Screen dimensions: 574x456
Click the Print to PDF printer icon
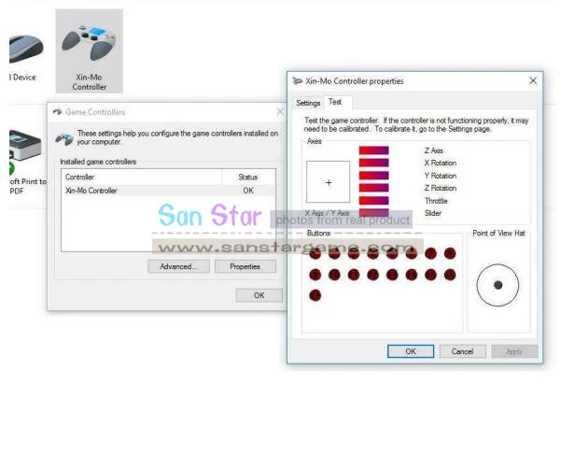[x=24, y=146]
